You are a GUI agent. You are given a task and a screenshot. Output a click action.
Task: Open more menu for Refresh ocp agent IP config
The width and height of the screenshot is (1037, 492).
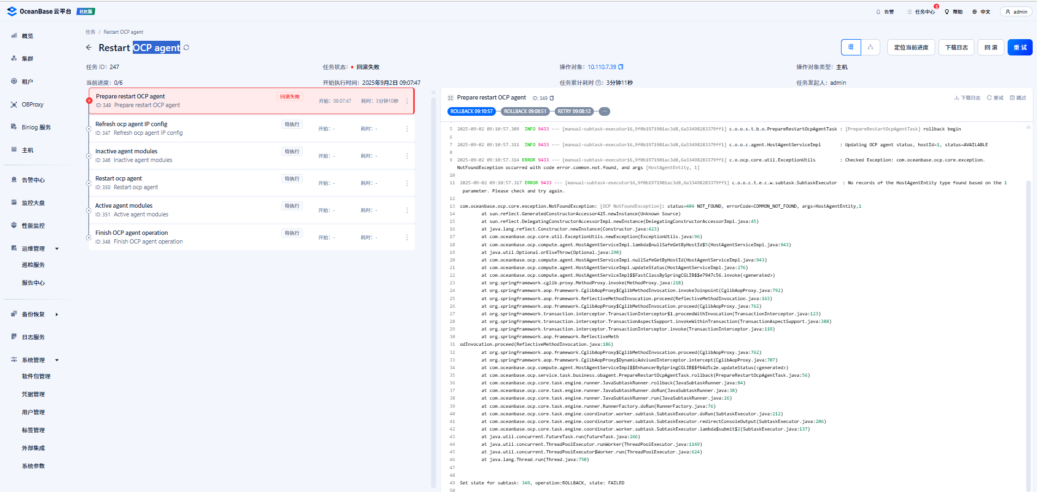[407, 129]
